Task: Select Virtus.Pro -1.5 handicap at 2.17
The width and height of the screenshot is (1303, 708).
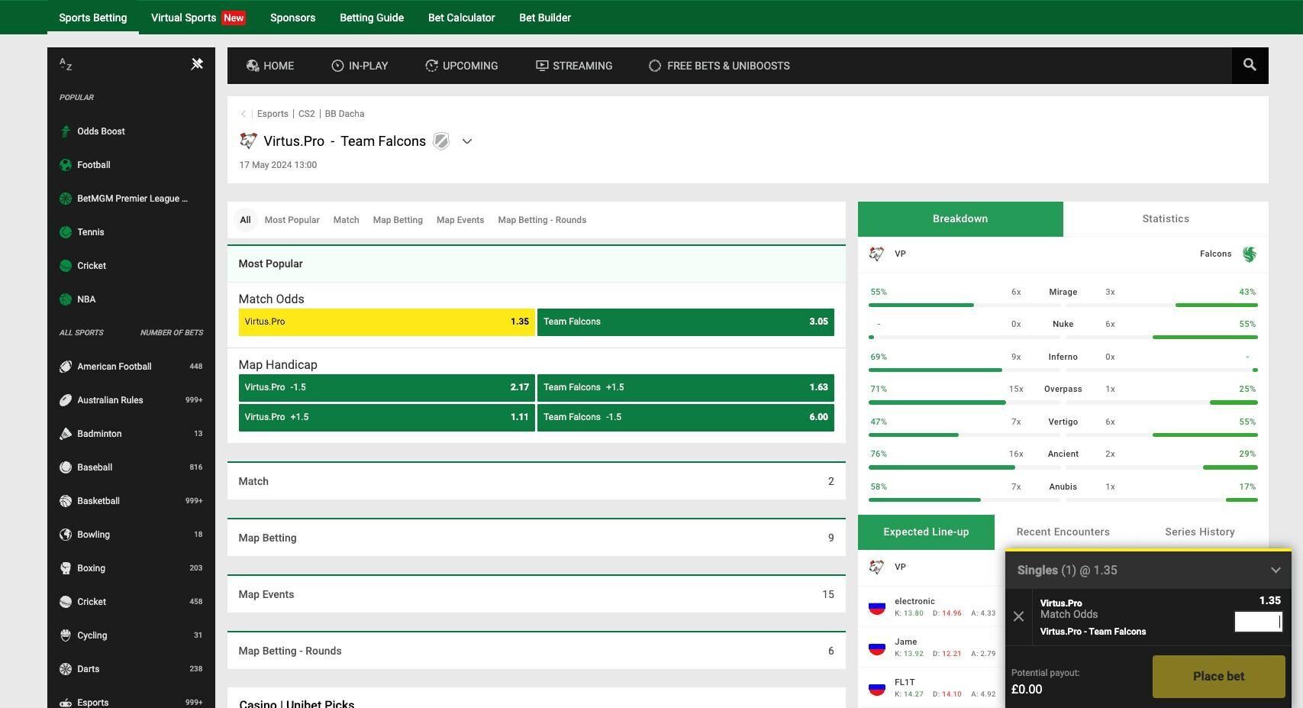Action: click(387, 387)
